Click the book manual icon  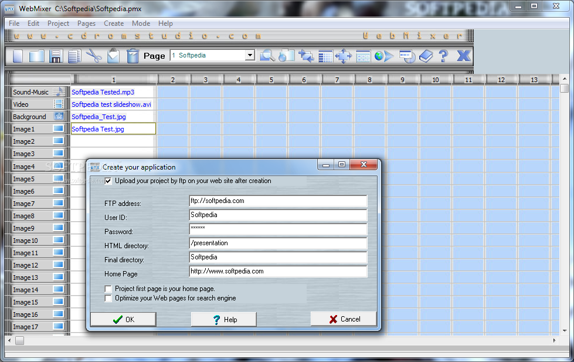pos(426,56)
